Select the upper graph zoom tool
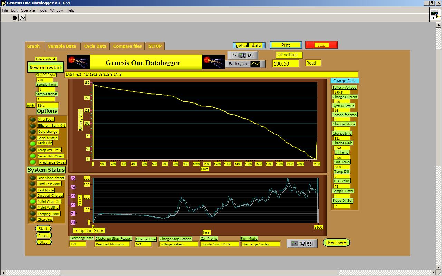This screenshot has width=442, height=276. point(243,56)
